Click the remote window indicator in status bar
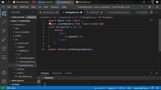The image size is (161, 90). tap(3, 88)
